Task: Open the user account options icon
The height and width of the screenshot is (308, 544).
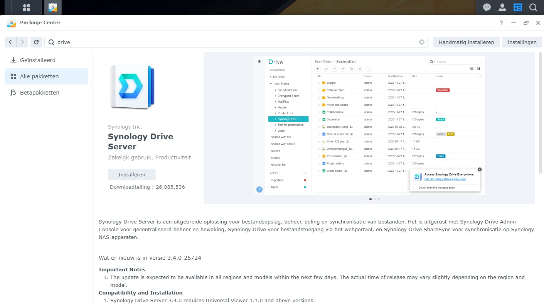Action: click(502, 7)
